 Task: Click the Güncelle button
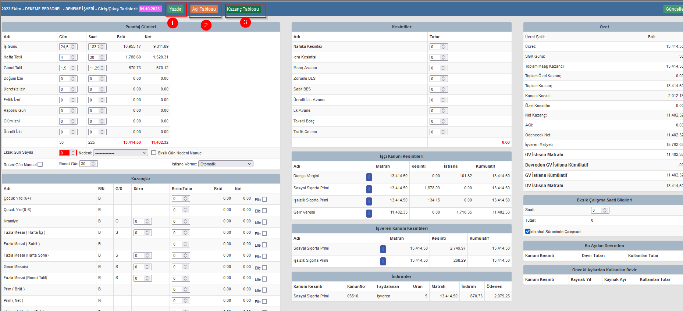click(674, 9)
